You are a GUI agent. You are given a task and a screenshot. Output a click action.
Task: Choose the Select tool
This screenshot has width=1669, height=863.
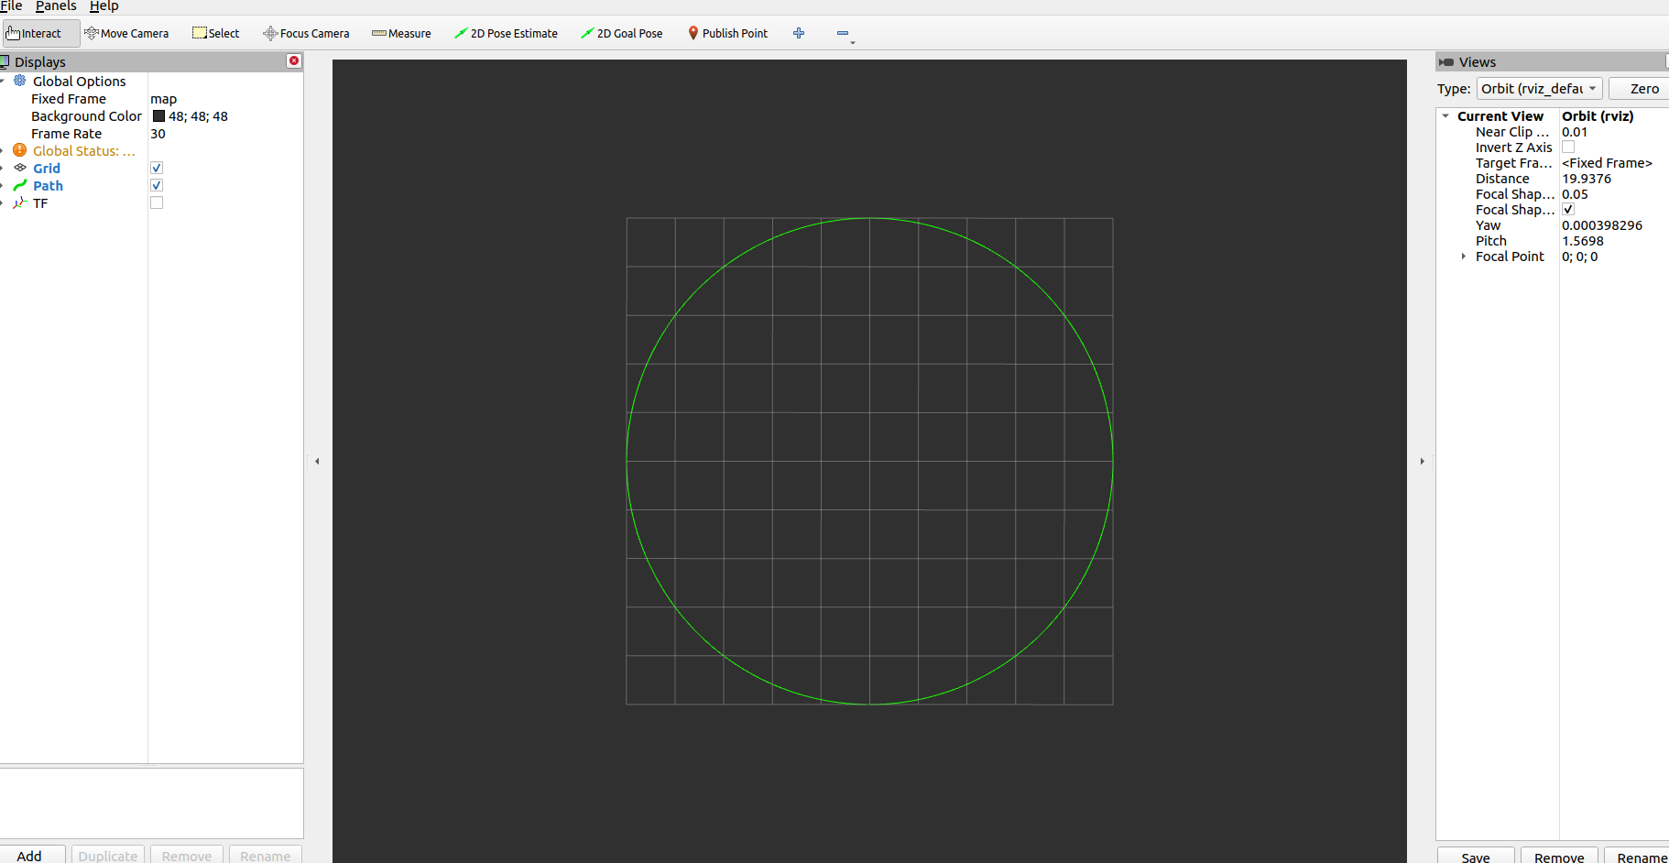click(x=216, y=33)
